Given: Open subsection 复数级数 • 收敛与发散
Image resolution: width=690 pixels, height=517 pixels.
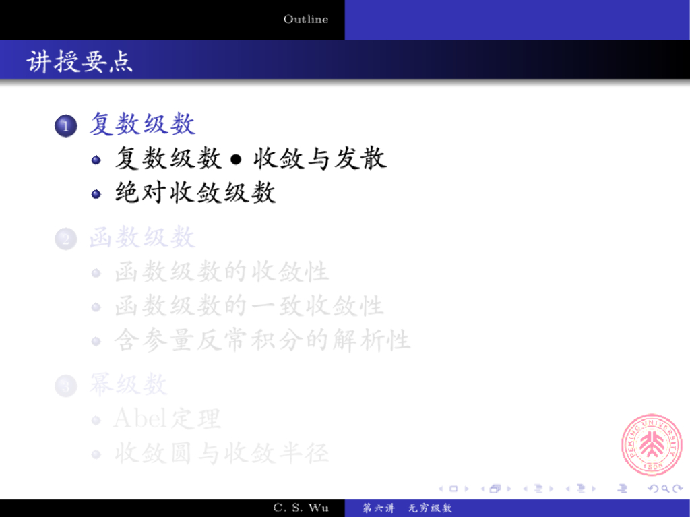Looking at the screenshot, I should click(251, 158).
